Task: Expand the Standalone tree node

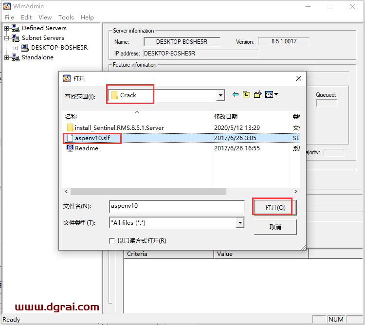Action: click(7, 57)
